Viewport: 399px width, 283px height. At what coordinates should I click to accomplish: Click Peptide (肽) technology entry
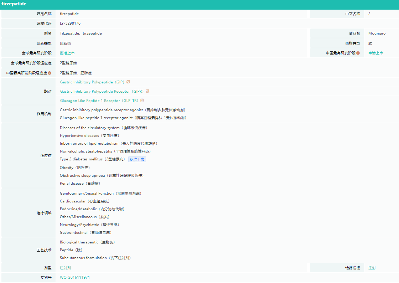coord(71,250)
